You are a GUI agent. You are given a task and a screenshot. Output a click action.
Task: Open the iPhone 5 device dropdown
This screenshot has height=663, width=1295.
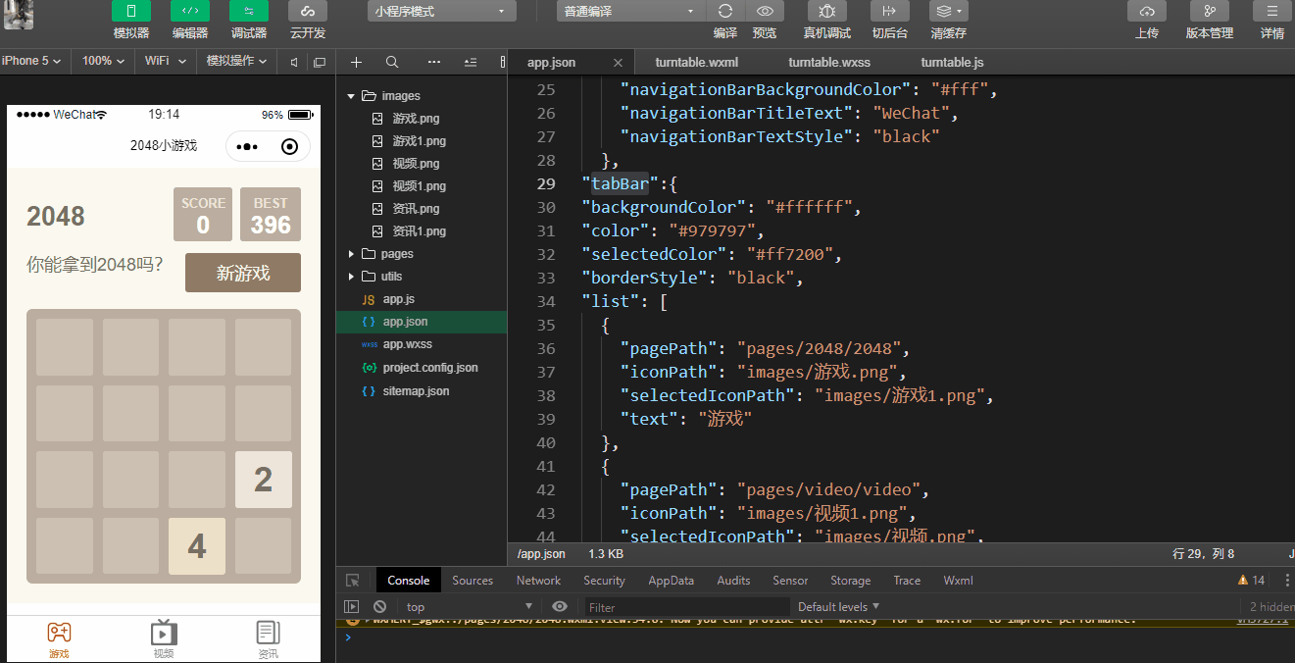(x=31, y=61)
